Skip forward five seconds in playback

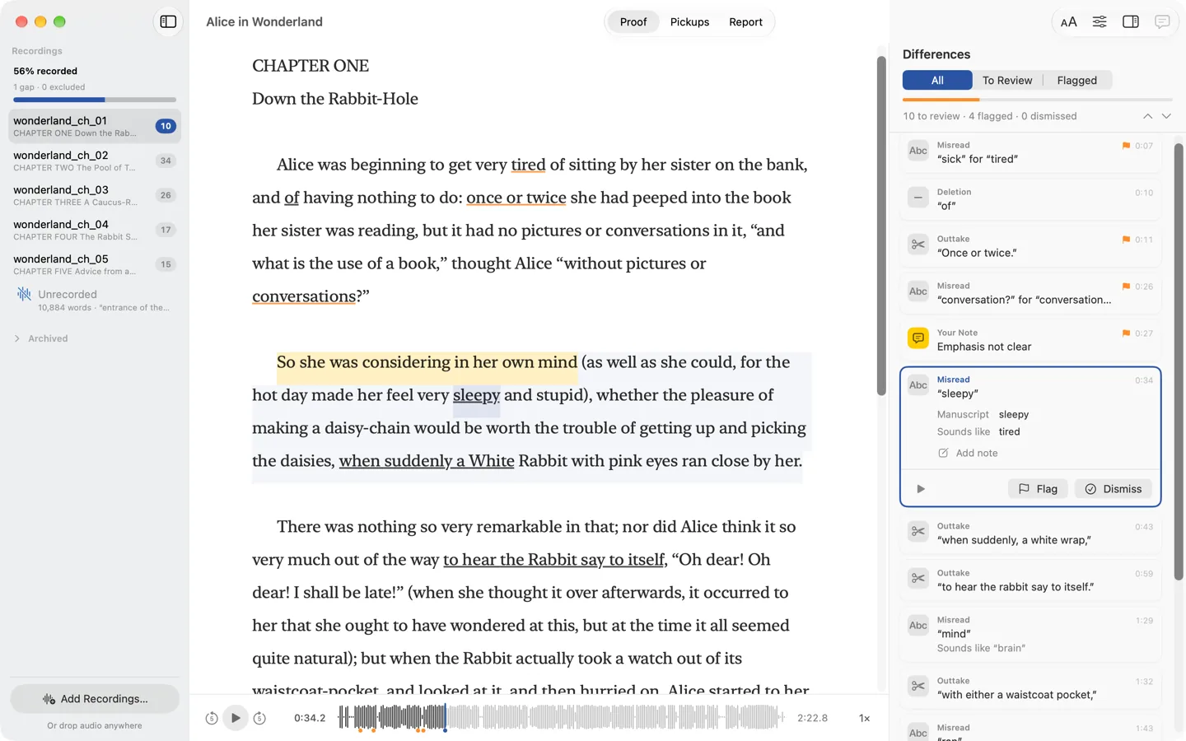click(x=259, y=718)
